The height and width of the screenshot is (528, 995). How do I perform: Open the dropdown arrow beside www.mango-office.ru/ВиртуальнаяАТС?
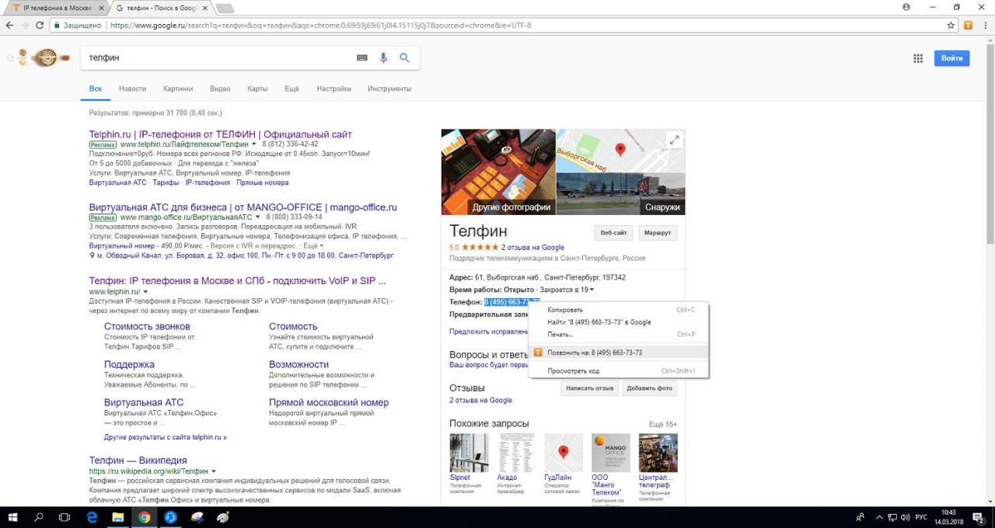[257, 217]
